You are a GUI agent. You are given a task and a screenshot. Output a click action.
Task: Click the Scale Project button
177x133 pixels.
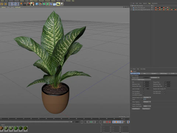click(x=141, y=79)
